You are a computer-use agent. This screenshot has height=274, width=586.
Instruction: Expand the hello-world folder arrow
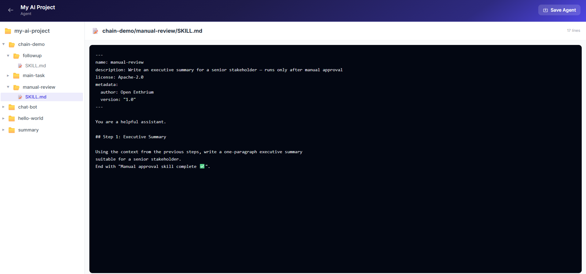pyautogui.click(x=4, y=118)
